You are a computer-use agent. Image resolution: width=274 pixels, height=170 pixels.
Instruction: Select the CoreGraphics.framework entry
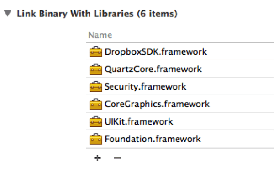[157, 104]
